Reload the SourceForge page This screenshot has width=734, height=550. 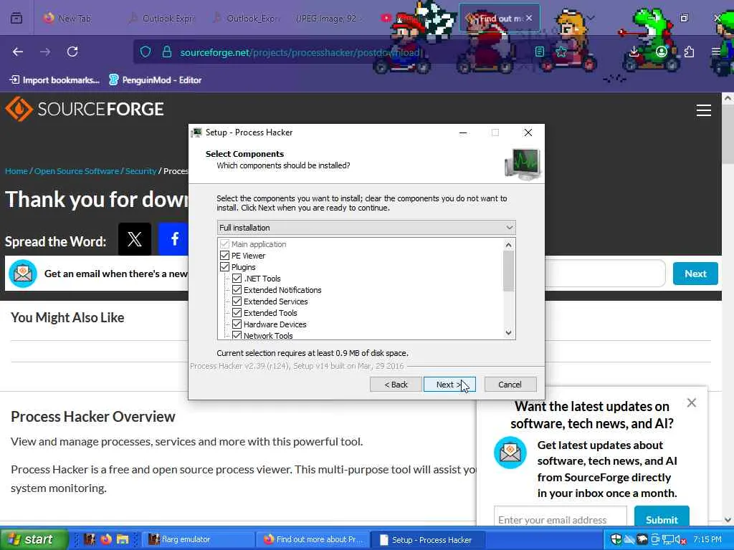(72, 52)
